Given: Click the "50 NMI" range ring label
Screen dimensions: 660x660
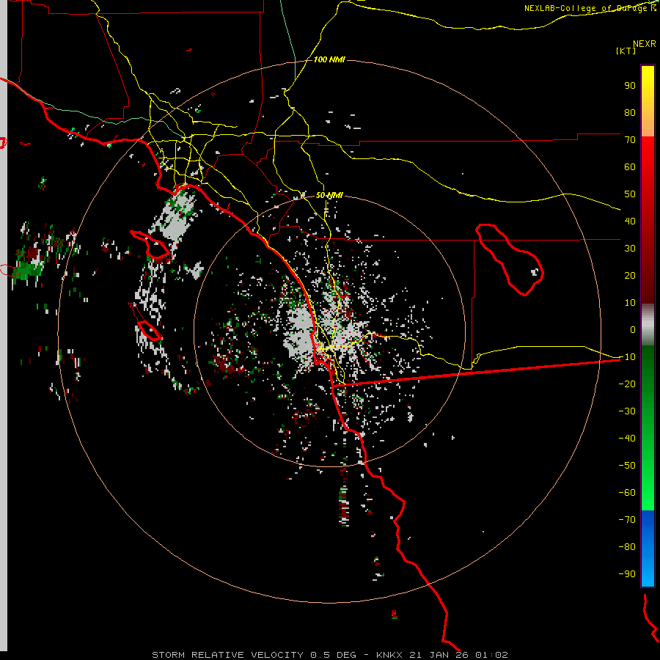Looking at the screenshot, I should pyautogui.click(x=329, y=195).
